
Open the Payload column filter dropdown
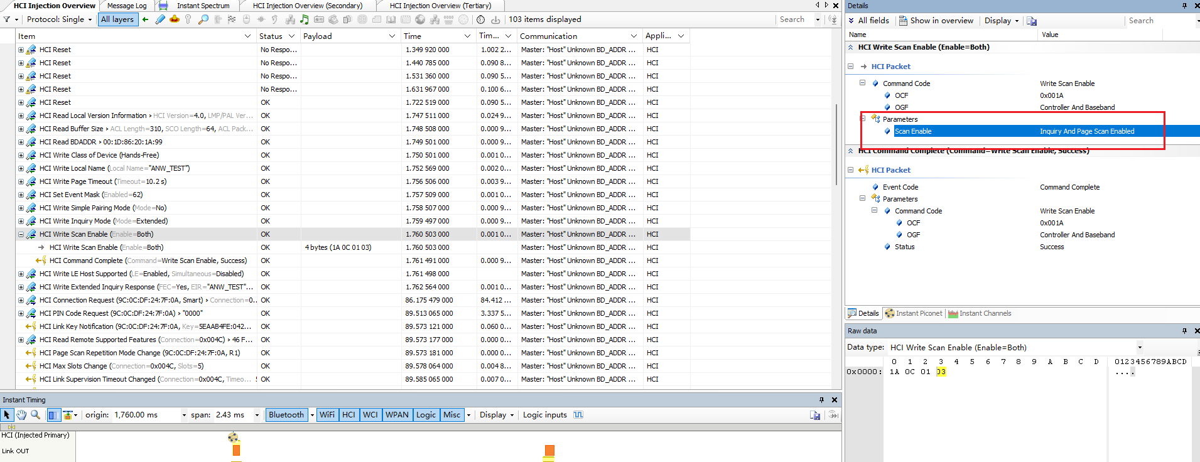click(x=392, y=36)
